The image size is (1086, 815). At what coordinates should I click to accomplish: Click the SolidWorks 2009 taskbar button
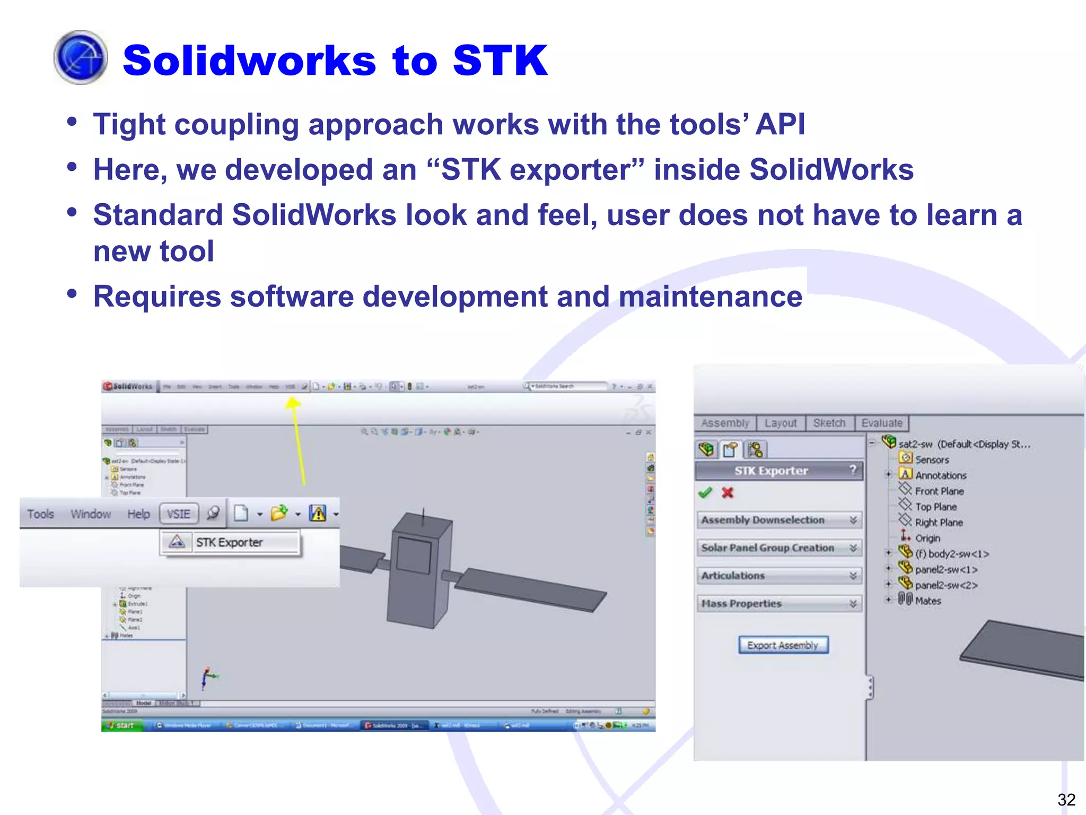click(393, 725)
